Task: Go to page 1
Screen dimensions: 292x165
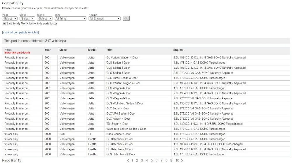Action: 132,160
